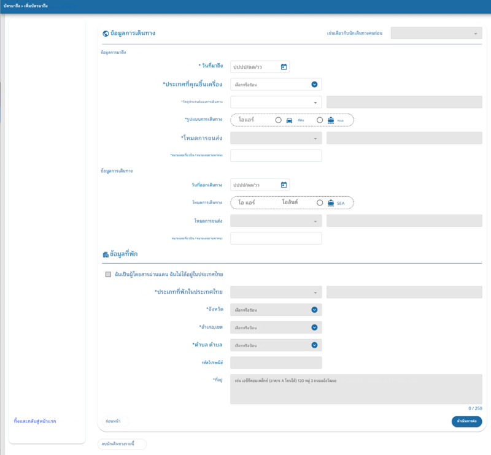Image resolution: width=491 pixels, height=455 pixels.
Task: Click เพิ่มบัตรขาถึง in the breadcrumb
Action: tap(36, 6)
